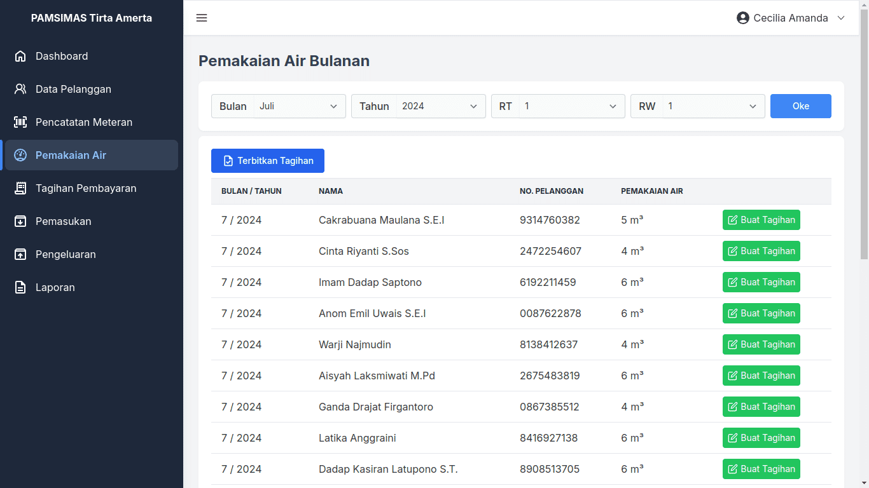This screenshot has width=869, height=488.
Task: Open the Bulan dropdown showing Juli
Action: pos(299,106)
